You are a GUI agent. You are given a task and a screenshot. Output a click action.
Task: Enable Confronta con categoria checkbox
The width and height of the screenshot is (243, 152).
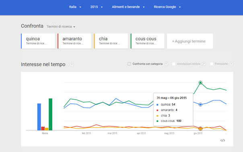(129, 64)
